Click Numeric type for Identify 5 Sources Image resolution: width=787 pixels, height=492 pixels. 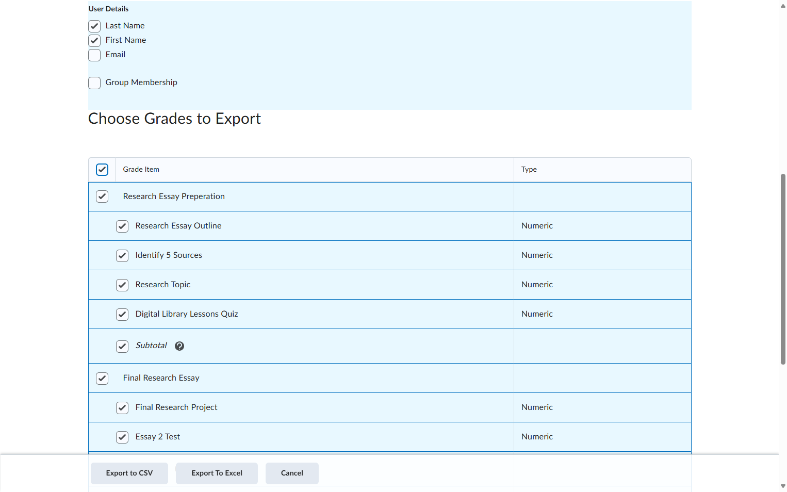[x=537, y=255]
